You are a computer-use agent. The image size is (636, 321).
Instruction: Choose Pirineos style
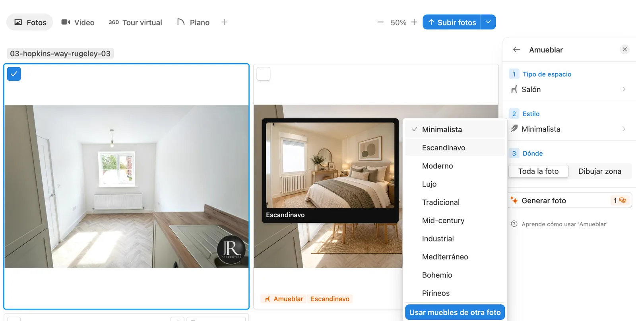[455, 293]
